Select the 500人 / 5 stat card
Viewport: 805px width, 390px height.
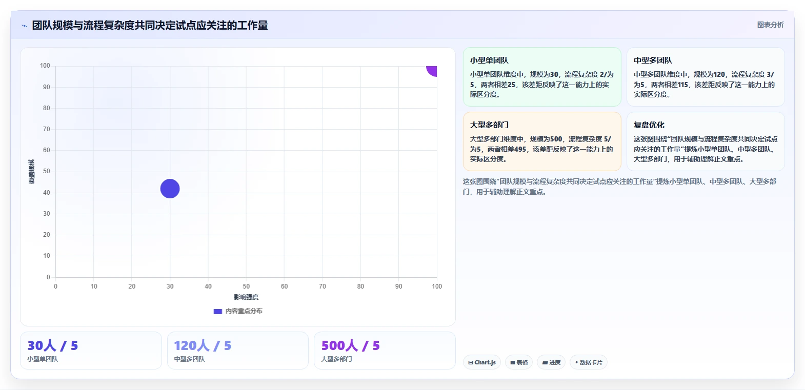click(385, 351)
